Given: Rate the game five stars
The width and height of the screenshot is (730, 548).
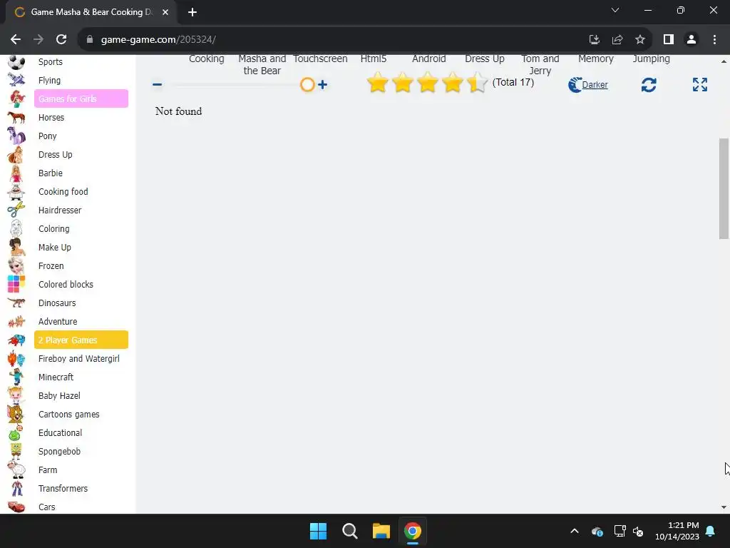Looking at the screenshot, I should 477,83.
